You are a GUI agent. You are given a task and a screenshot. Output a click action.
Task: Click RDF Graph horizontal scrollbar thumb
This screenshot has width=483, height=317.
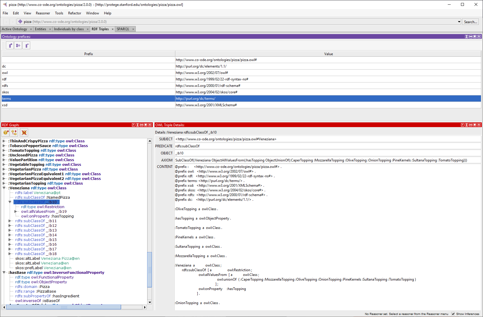[x=63, y=307]
